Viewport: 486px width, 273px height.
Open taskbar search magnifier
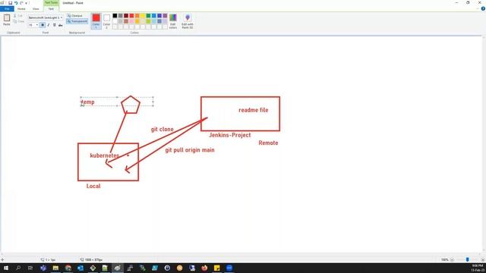(x=18, y=268)
